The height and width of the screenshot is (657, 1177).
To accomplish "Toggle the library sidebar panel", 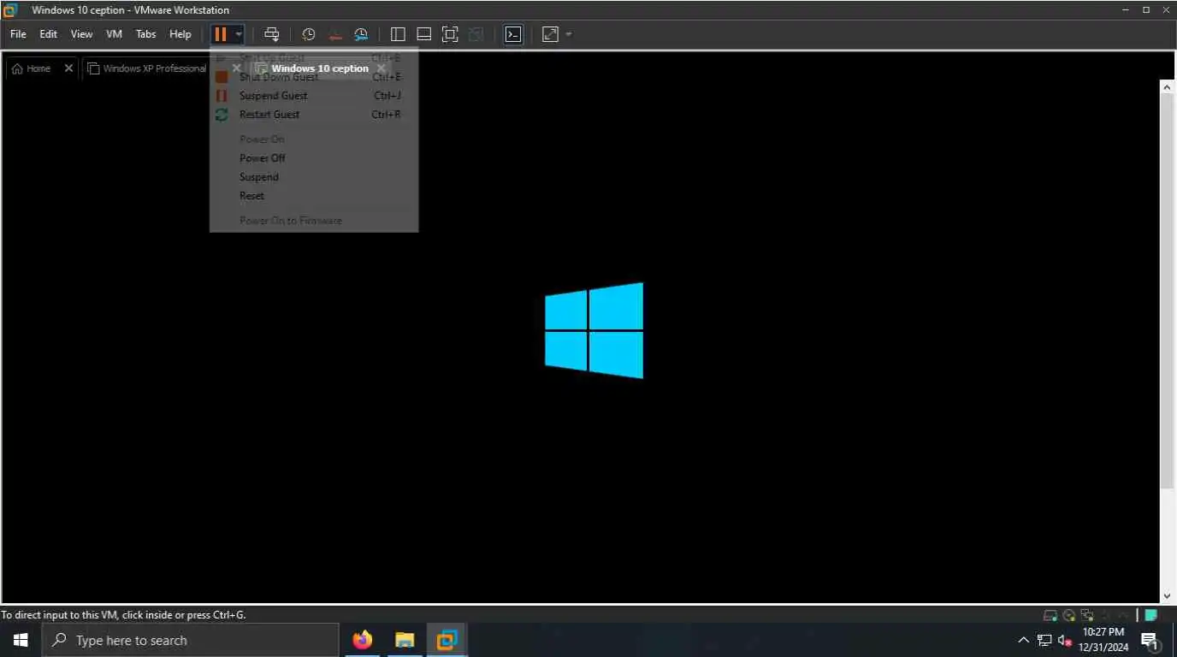I will (398, 34).
